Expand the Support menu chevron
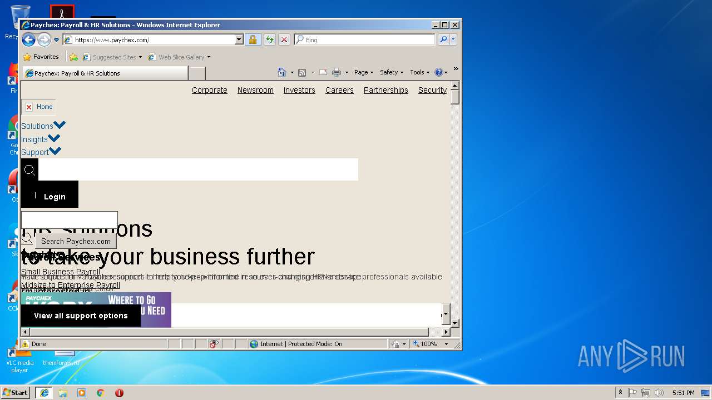This screenshot has height=400, width=712. pos(55,151)
